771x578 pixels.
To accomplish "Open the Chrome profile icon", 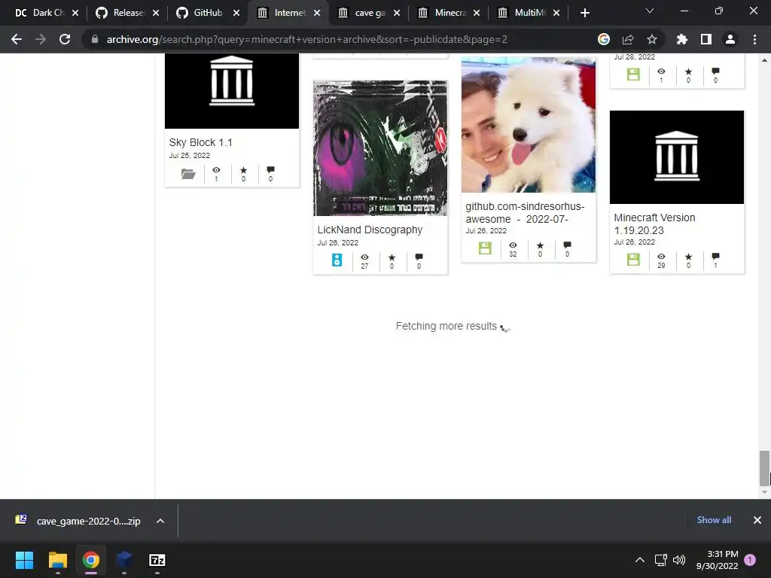I will point(730,39).
